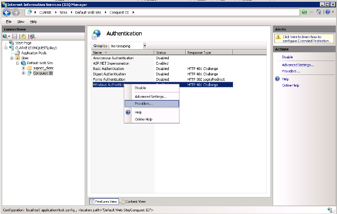337x214 pixels.
Task: Choose Disable in the context menu
Action: click(152, 88)
